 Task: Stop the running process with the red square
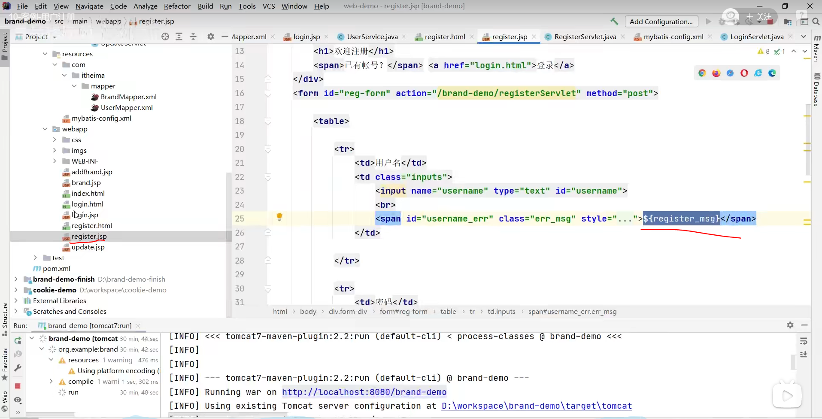[x=18, y=386]
